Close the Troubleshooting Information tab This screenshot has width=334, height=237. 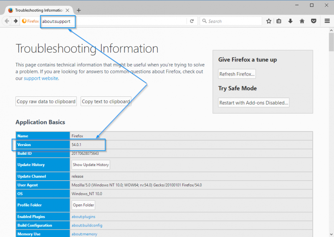[67, 10]
